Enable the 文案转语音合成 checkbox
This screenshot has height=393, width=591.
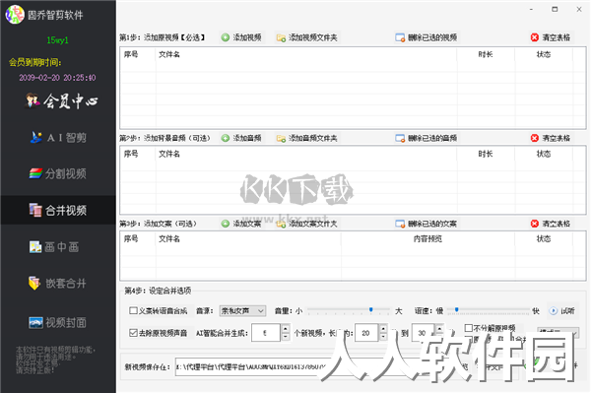tap(133, 310)
